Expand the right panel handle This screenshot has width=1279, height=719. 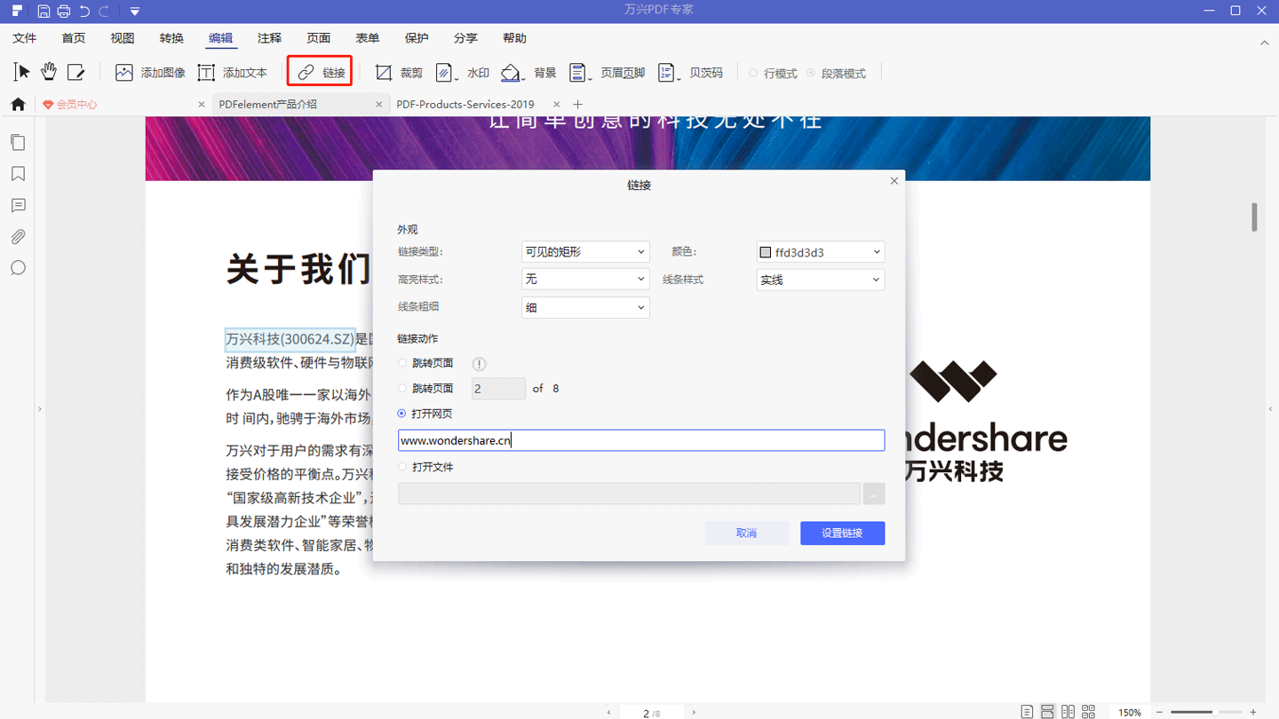coord(1270,409)
